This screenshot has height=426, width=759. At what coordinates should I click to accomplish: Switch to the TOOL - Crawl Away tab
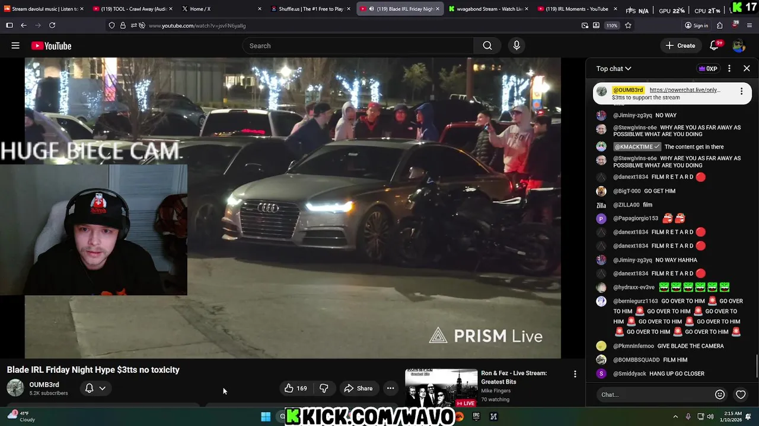coord(133,9)
